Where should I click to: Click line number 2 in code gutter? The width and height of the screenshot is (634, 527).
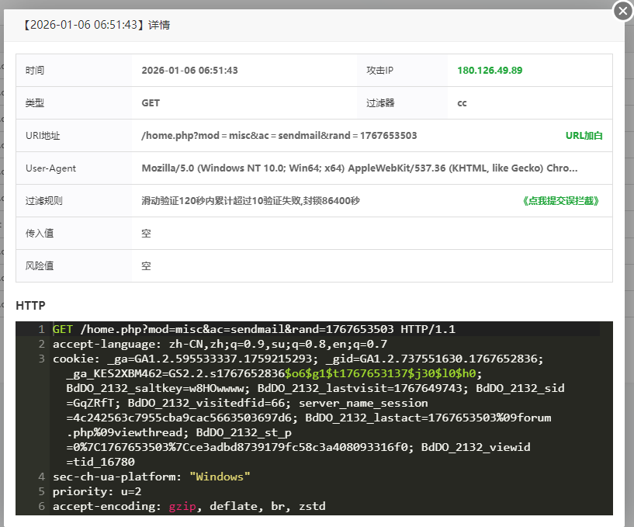(41, 344)
